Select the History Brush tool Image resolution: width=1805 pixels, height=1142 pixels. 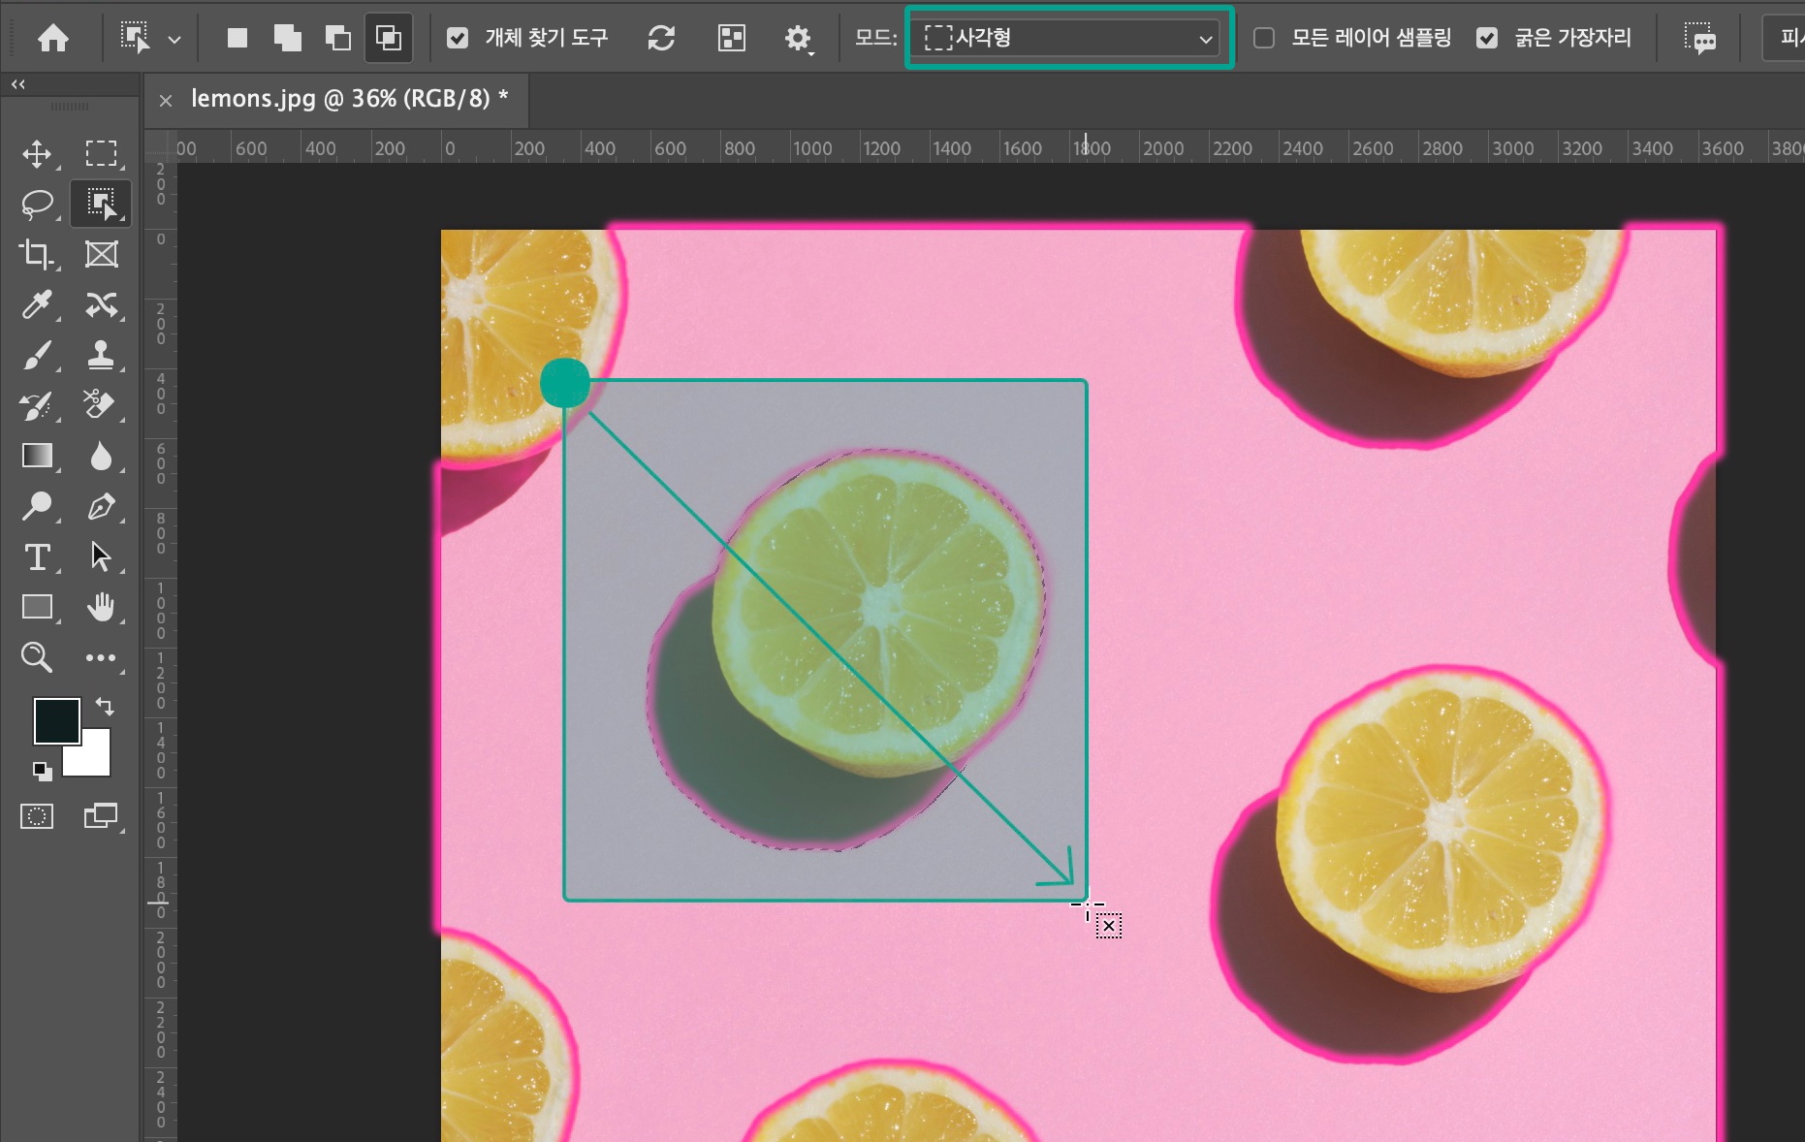pyautogui.click(x=37, y=405)
